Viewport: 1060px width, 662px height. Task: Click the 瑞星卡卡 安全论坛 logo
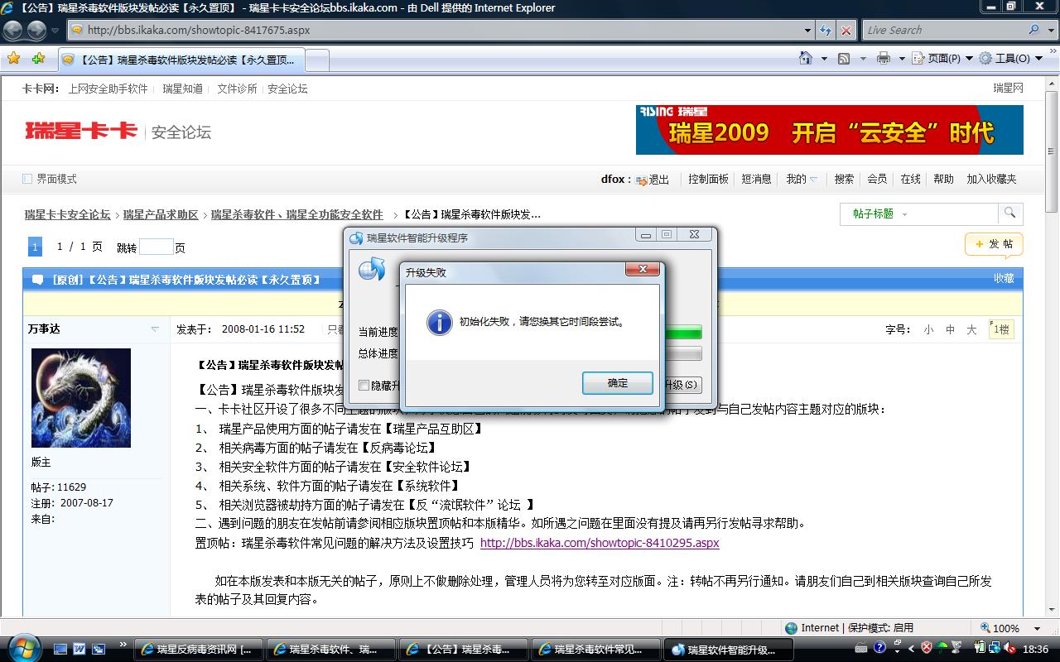point(118,131)
